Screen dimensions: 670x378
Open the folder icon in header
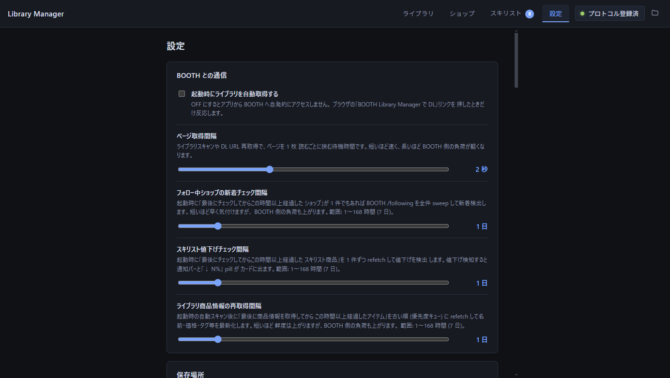pyautogui.click(x=655, y=13)
